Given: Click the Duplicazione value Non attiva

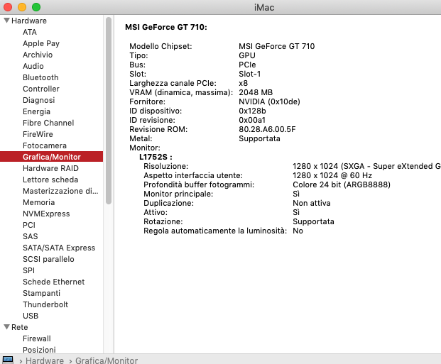Looking at the screenshot, I should [312, 203].
